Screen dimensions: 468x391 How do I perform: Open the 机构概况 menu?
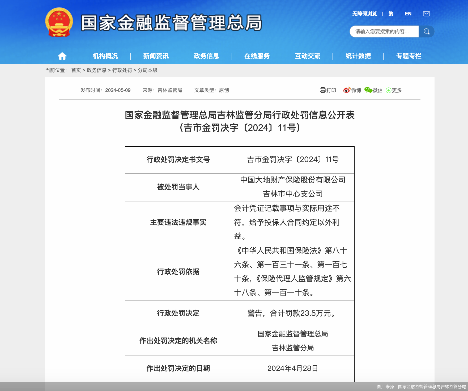click(x=105, y=56)
